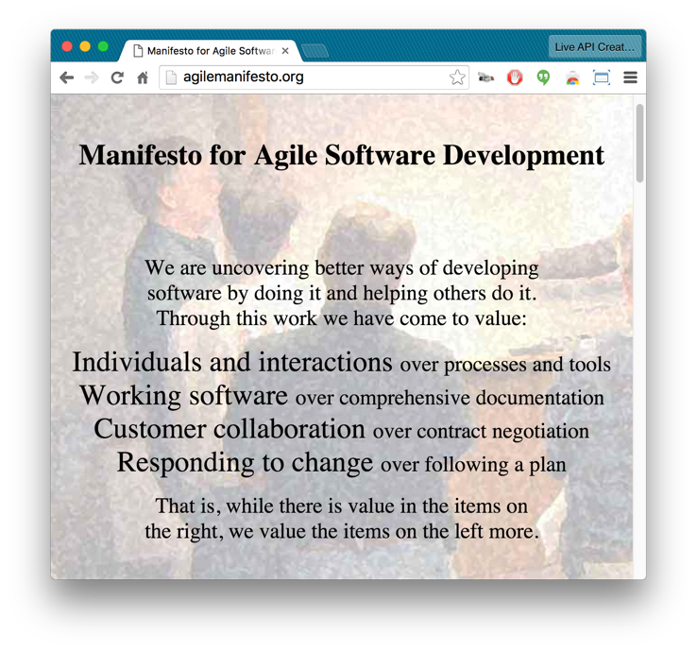Screen dimensions: 697x652
Task: Open the rainbow Chrome extension icon
Action: (572, 78)
